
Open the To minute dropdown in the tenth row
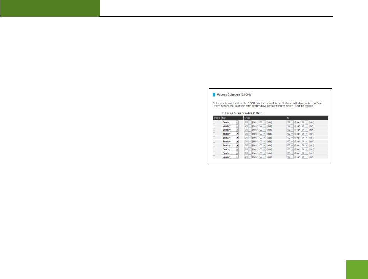tap(304, 157)
